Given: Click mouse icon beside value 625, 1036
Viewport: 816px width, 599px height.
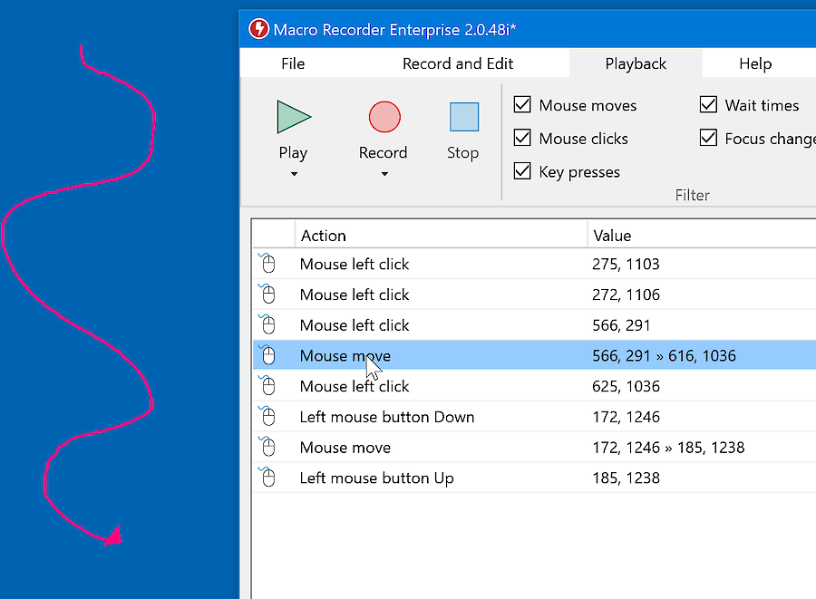Looking at the screenshot, I should (x=267, y=386).
